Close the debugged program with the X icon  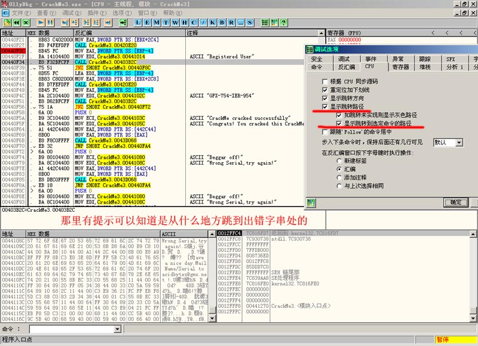(26, 23)
